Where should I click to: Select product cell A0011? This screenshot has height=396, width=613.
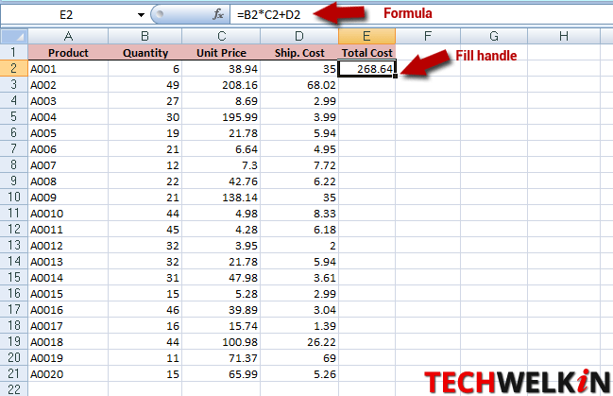click(x=68, y=230)
